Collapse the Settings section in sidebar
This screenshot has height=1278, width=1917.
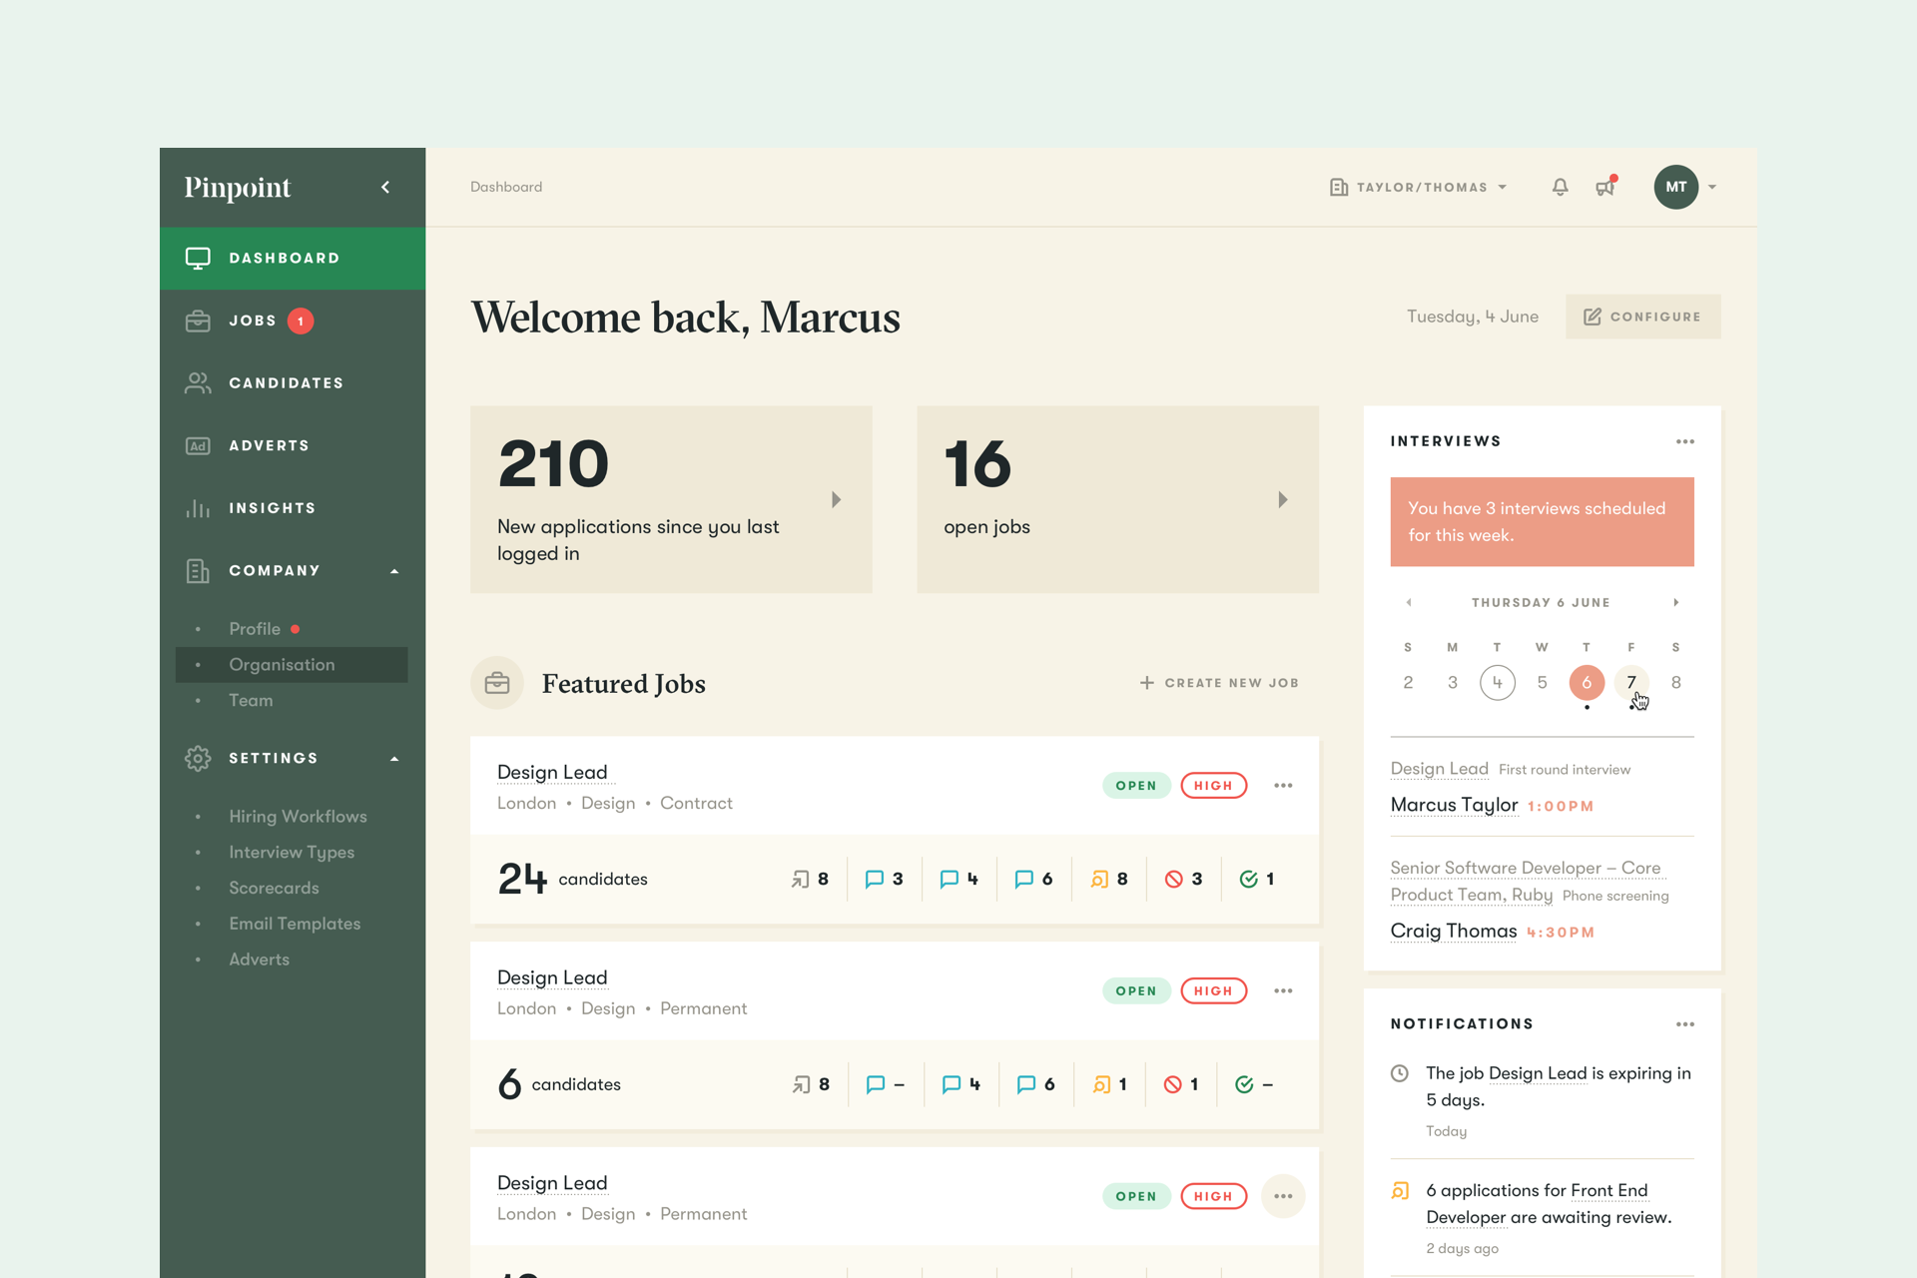(x=394, y=759)
